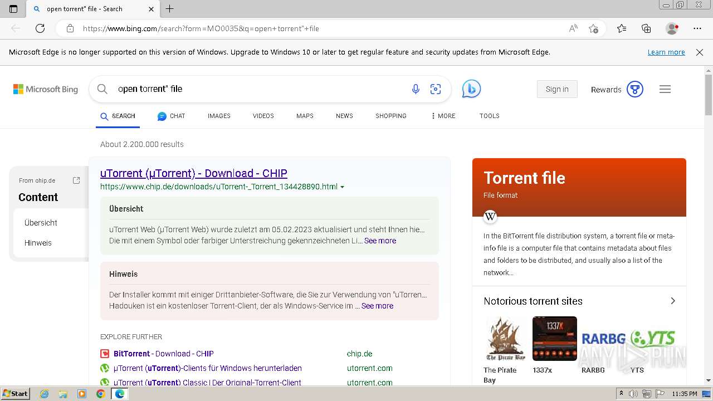Close the 'open torrent file - Search' tab

click(152, 9)
